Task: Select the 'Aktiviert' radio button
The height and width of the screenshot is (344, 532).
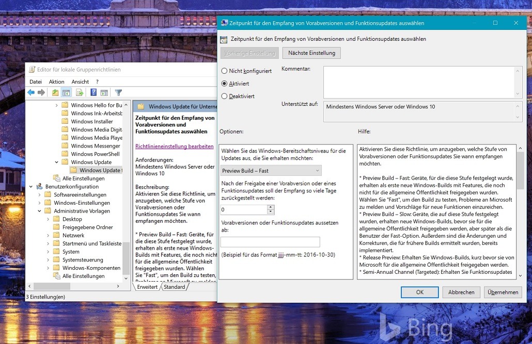Action: click(224, 84)
